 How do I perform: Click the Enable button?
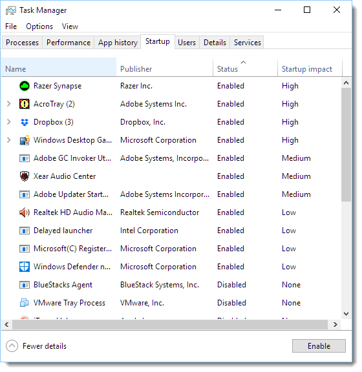click(319, 346)
